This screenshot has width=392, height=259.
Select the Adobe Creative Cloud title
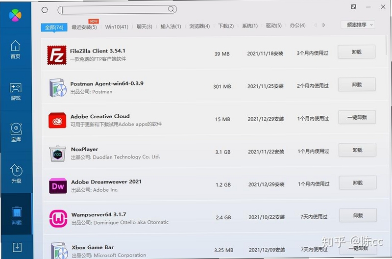(x=100, y=116)
